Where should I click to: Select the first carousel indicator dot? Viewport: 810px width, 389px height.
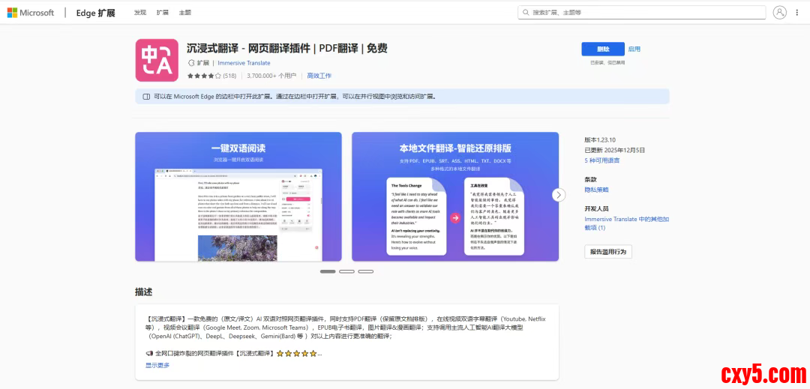(x=328, y=271)
